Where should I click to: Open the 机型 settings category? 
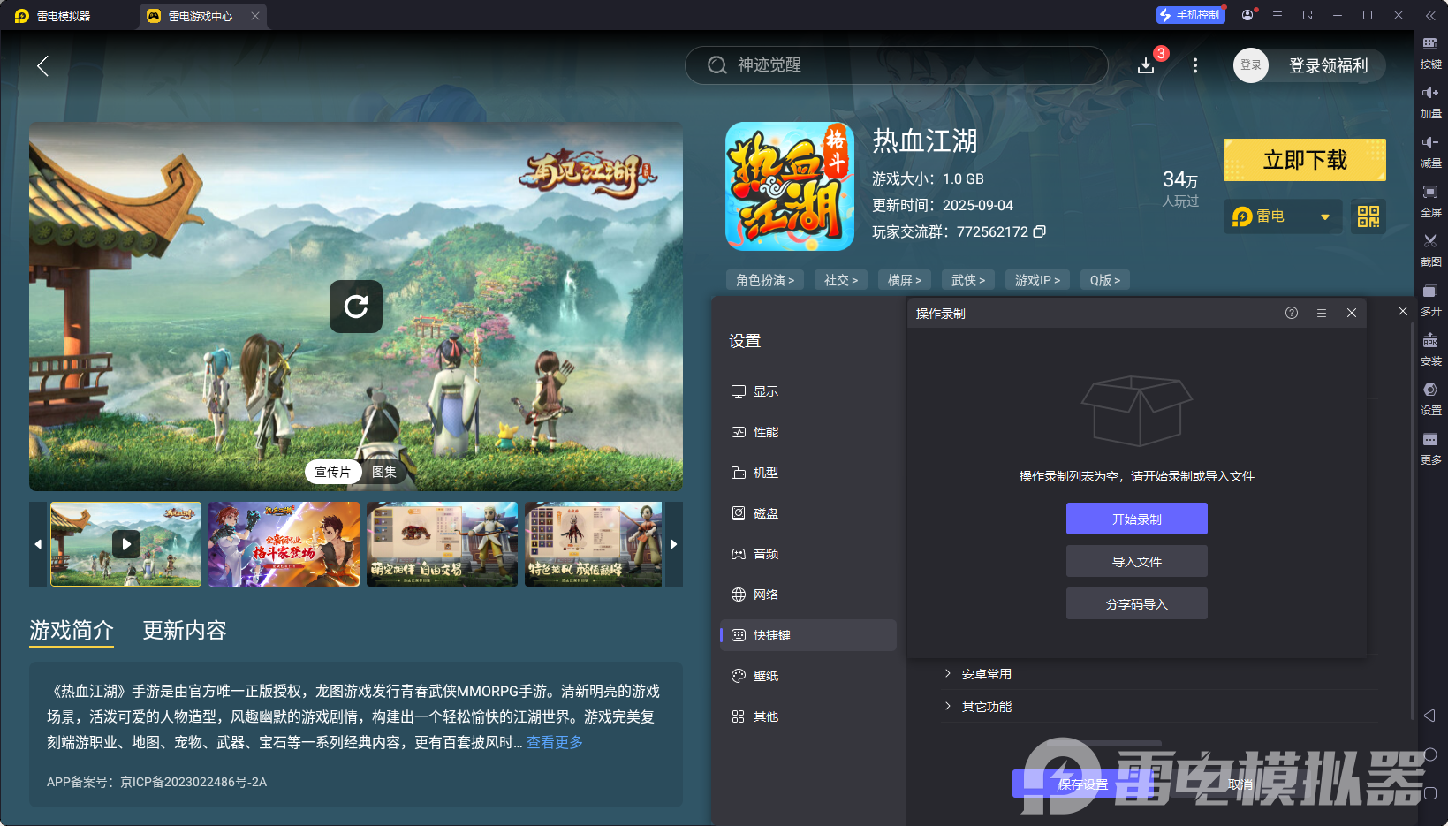click(808, 473)
